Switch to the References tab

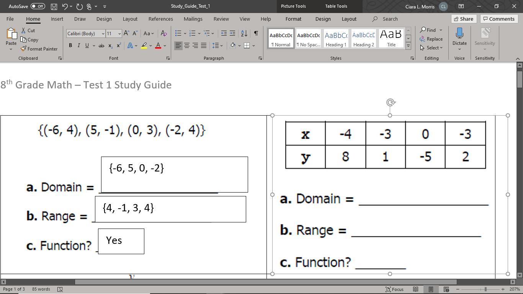click(160, 19)
